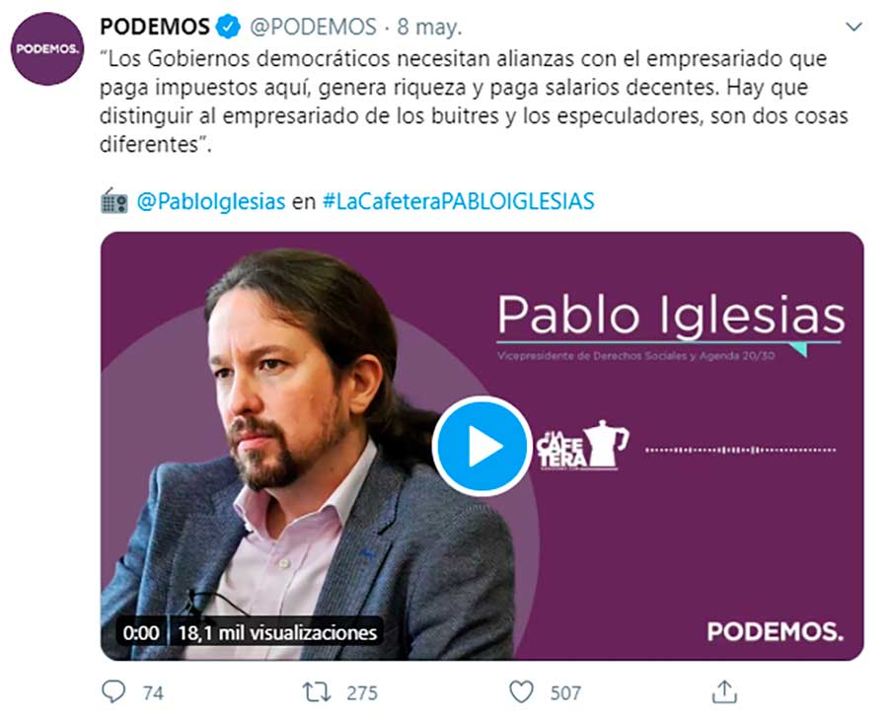Screen dimensions: 888x718
Task: Open the @PabloIglesias mention link
Action: pyautogui.click(x=211, y=201)
